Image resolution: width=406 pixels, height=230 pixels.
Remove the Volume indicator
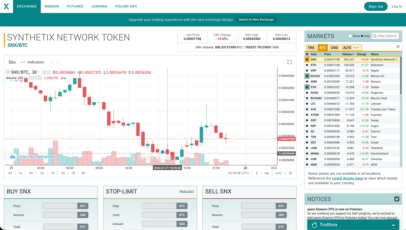pyautogui.click(x=40, y=78)
